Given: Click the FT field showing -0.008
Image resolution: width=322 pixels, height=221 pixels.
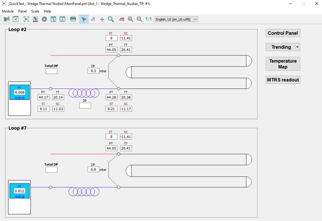Looking at the screenshot, I should [19, 92].
